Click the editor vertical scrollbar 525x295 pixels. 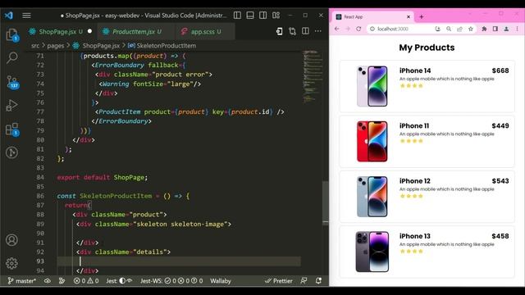pos(326,202)
